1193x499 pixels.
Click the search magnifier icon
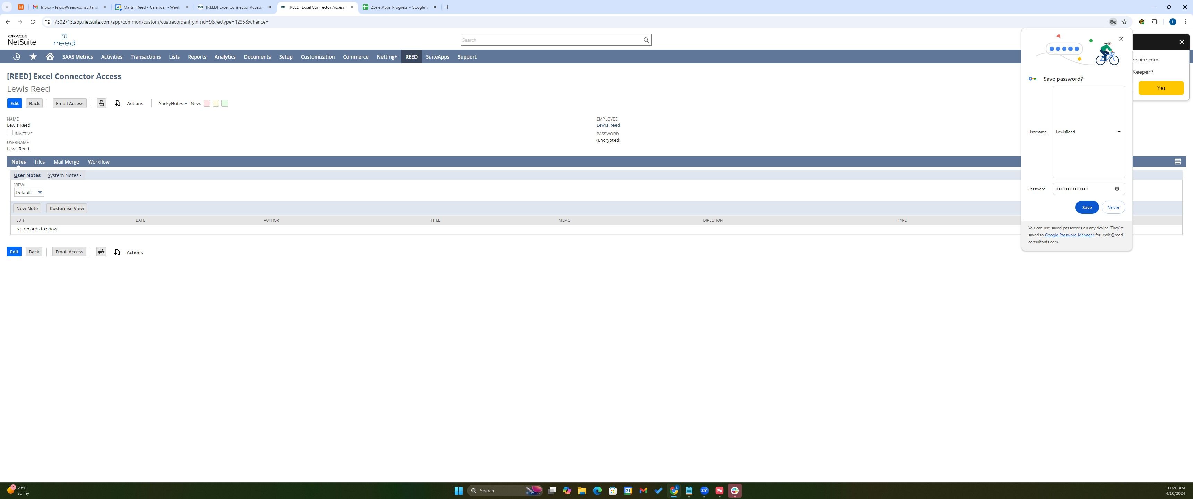[646, 40]
